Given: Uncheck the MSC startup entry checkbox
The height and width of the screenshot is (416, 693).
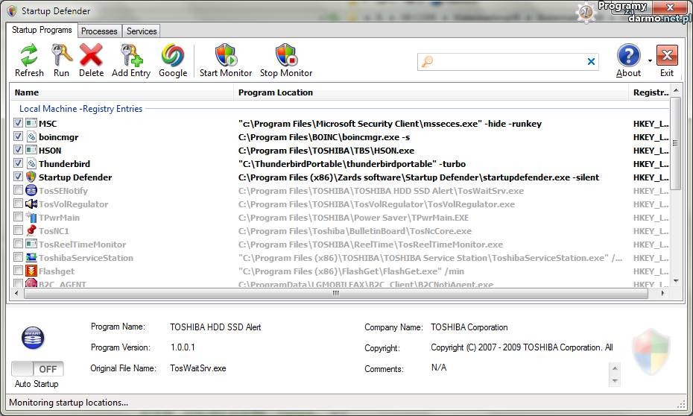Looking at the screenshot, I should click(x=19, y=123).
